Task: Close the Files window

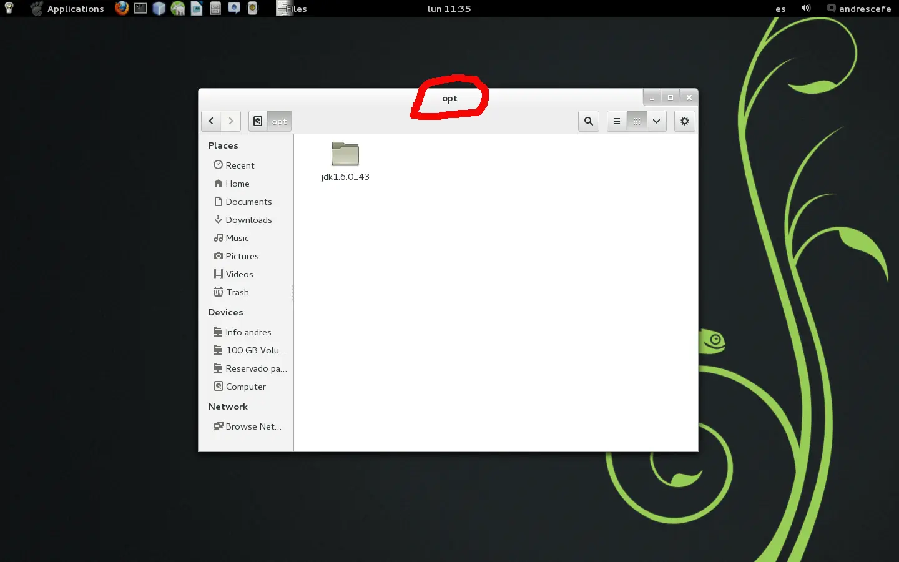Action: pos(689,97)
